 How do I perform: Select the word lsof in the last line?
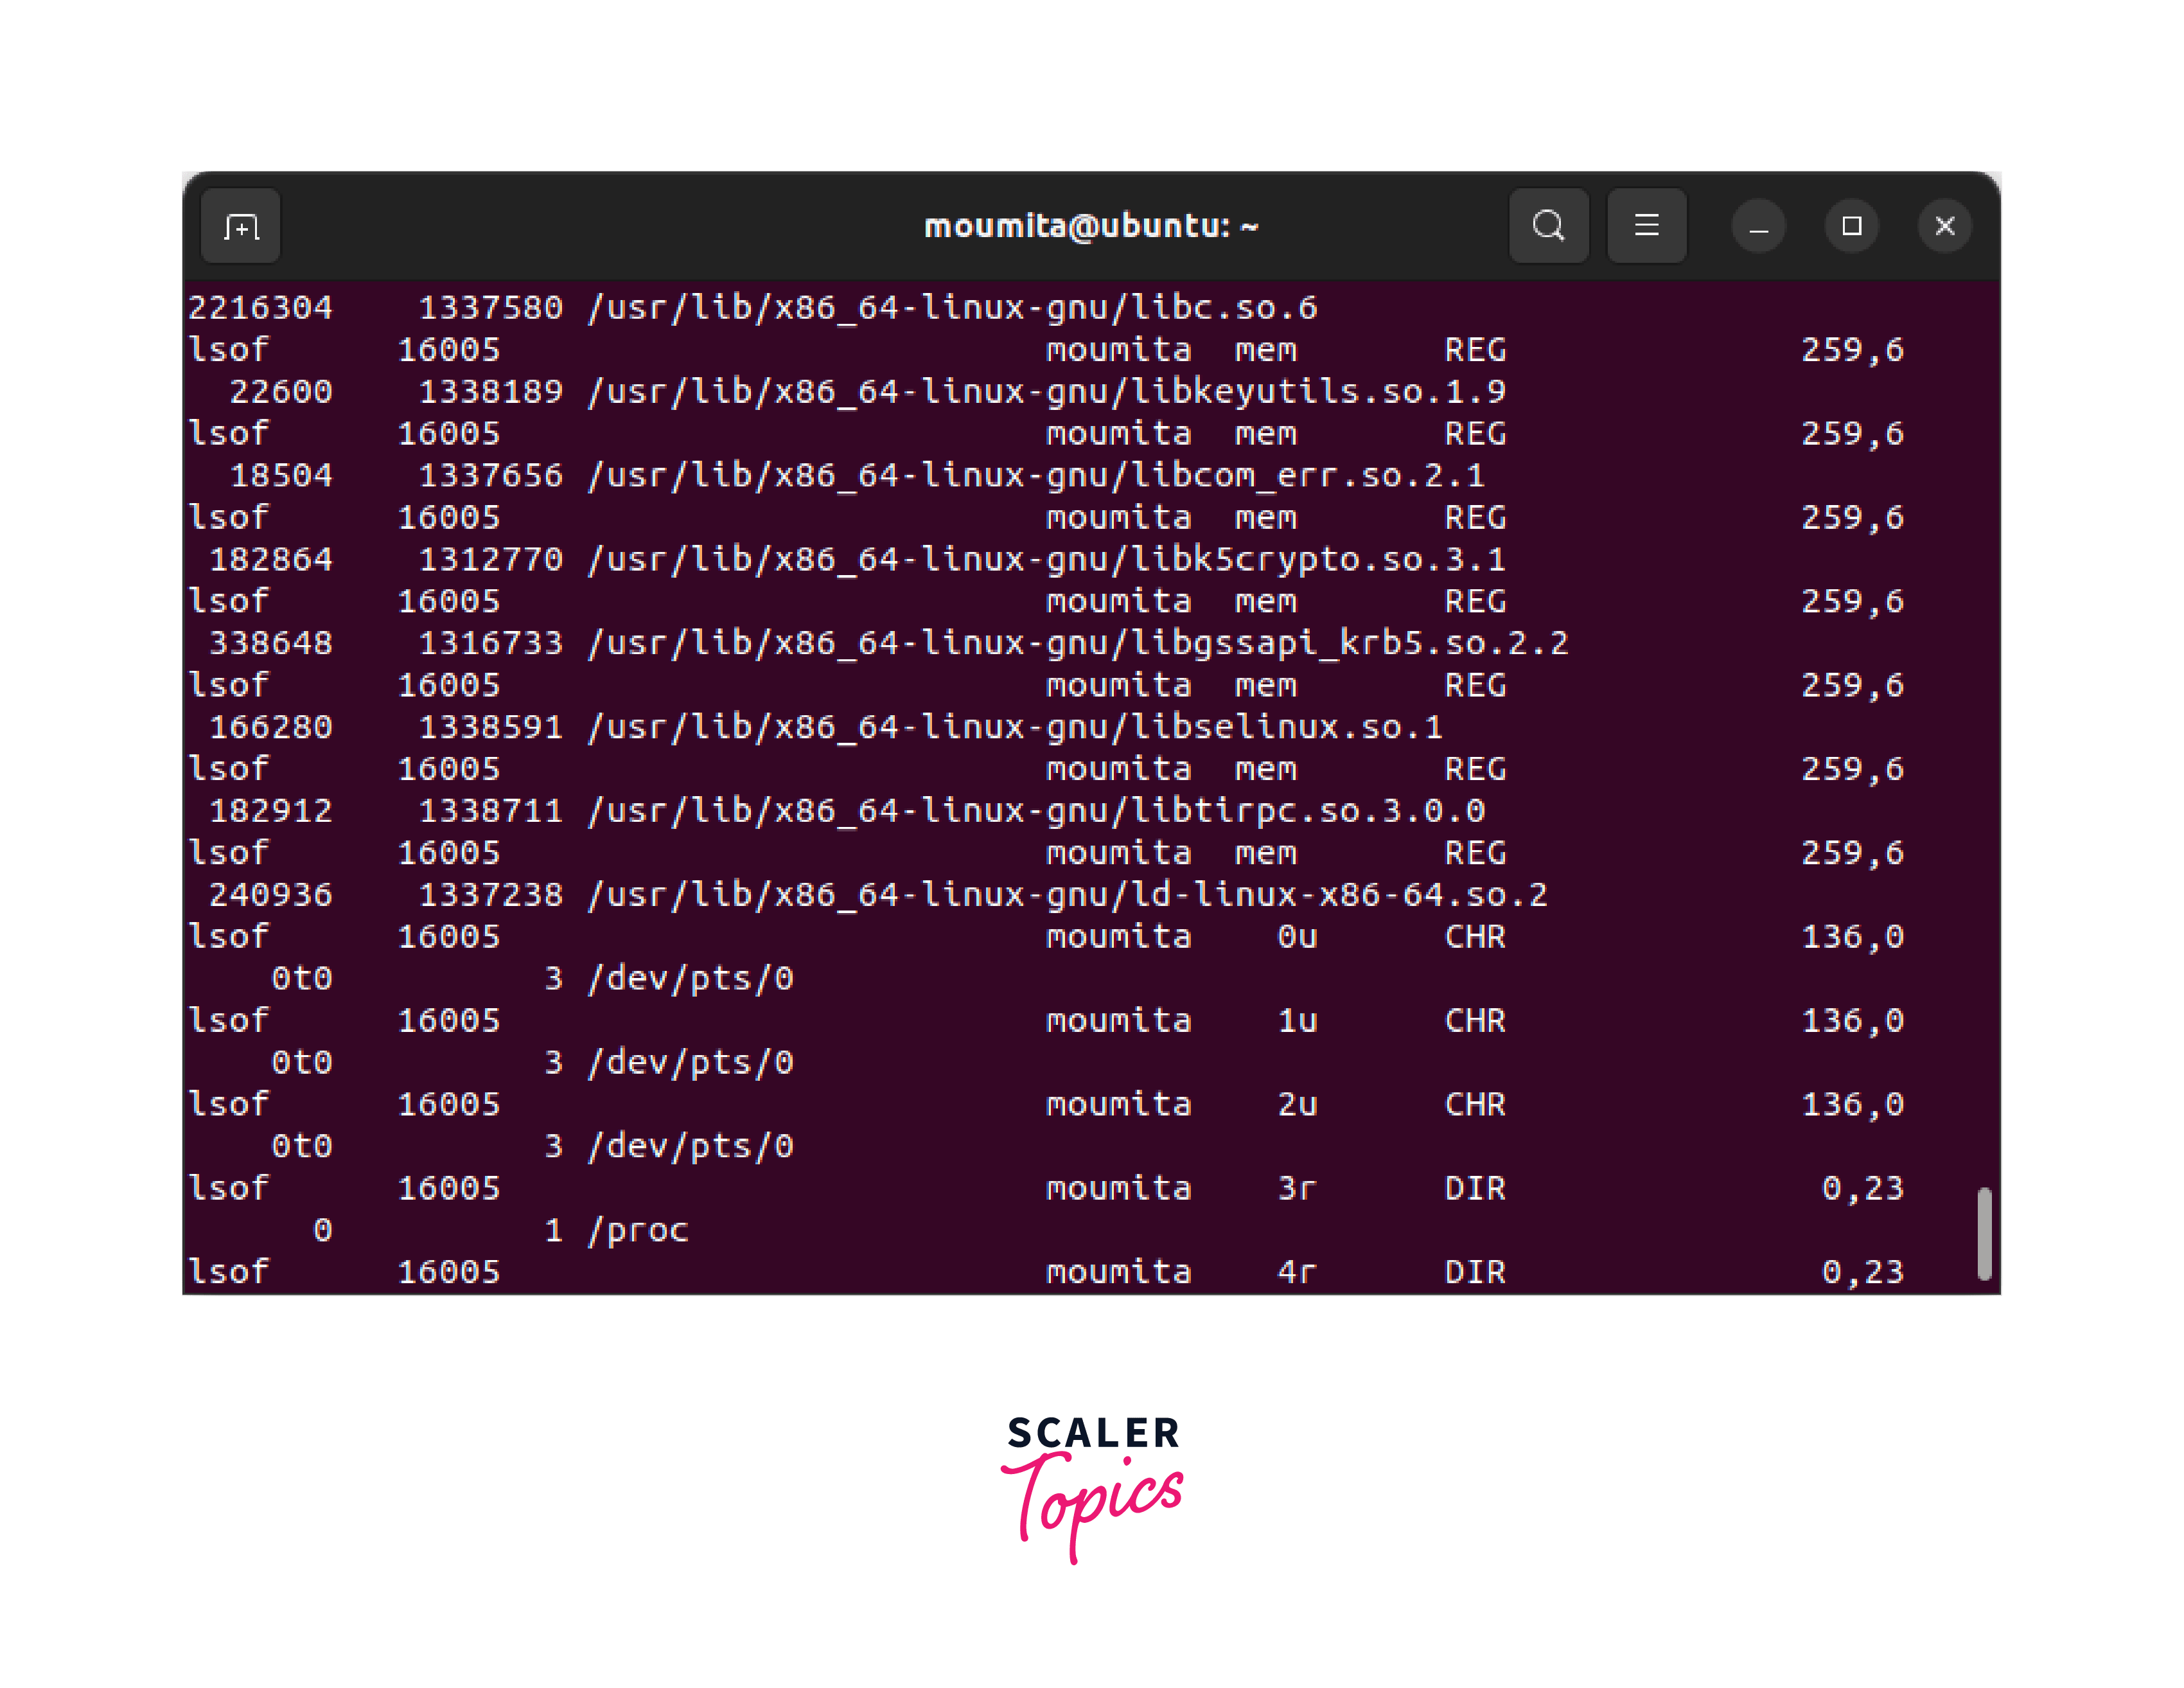click(x=228, y=1271)
